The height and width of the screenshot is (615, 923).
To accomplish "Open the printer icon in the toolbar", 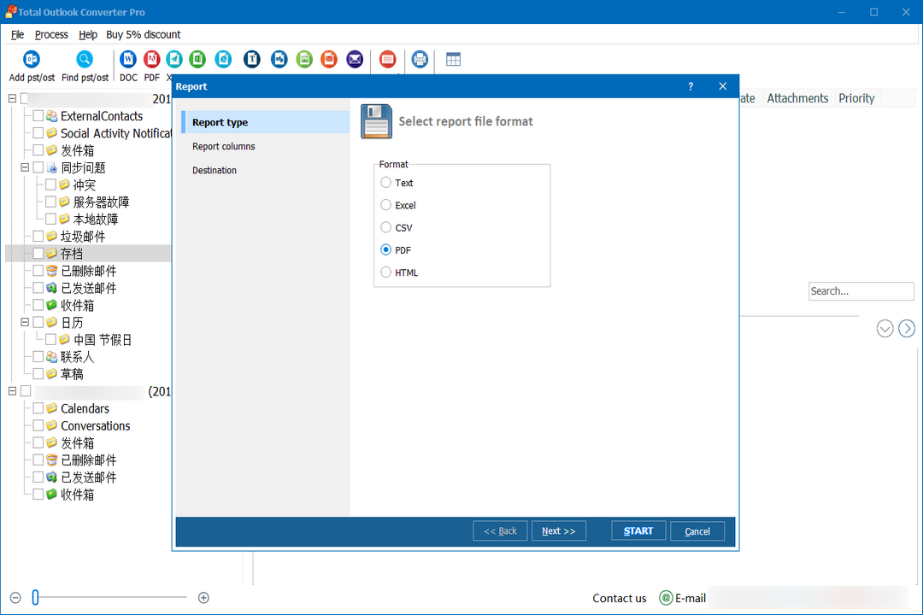I will [x=418, y=59].
